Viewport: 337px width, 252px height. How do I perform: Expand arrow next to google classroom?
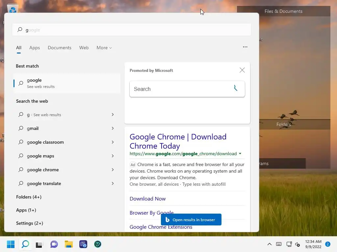[113, 142]
